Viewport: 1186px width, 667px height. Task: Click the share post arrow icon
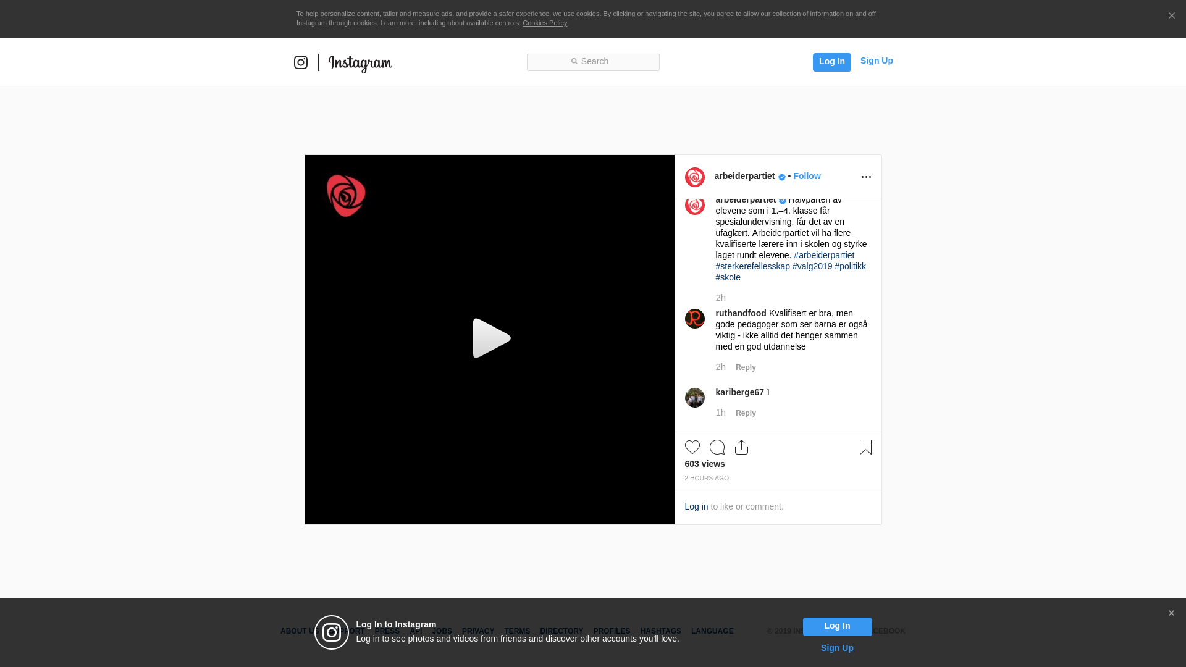[x=742, y=447]
